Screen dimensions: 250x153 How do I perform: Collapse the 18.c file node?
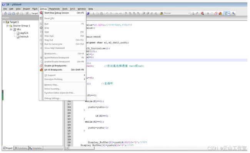(x=11, y=29)
